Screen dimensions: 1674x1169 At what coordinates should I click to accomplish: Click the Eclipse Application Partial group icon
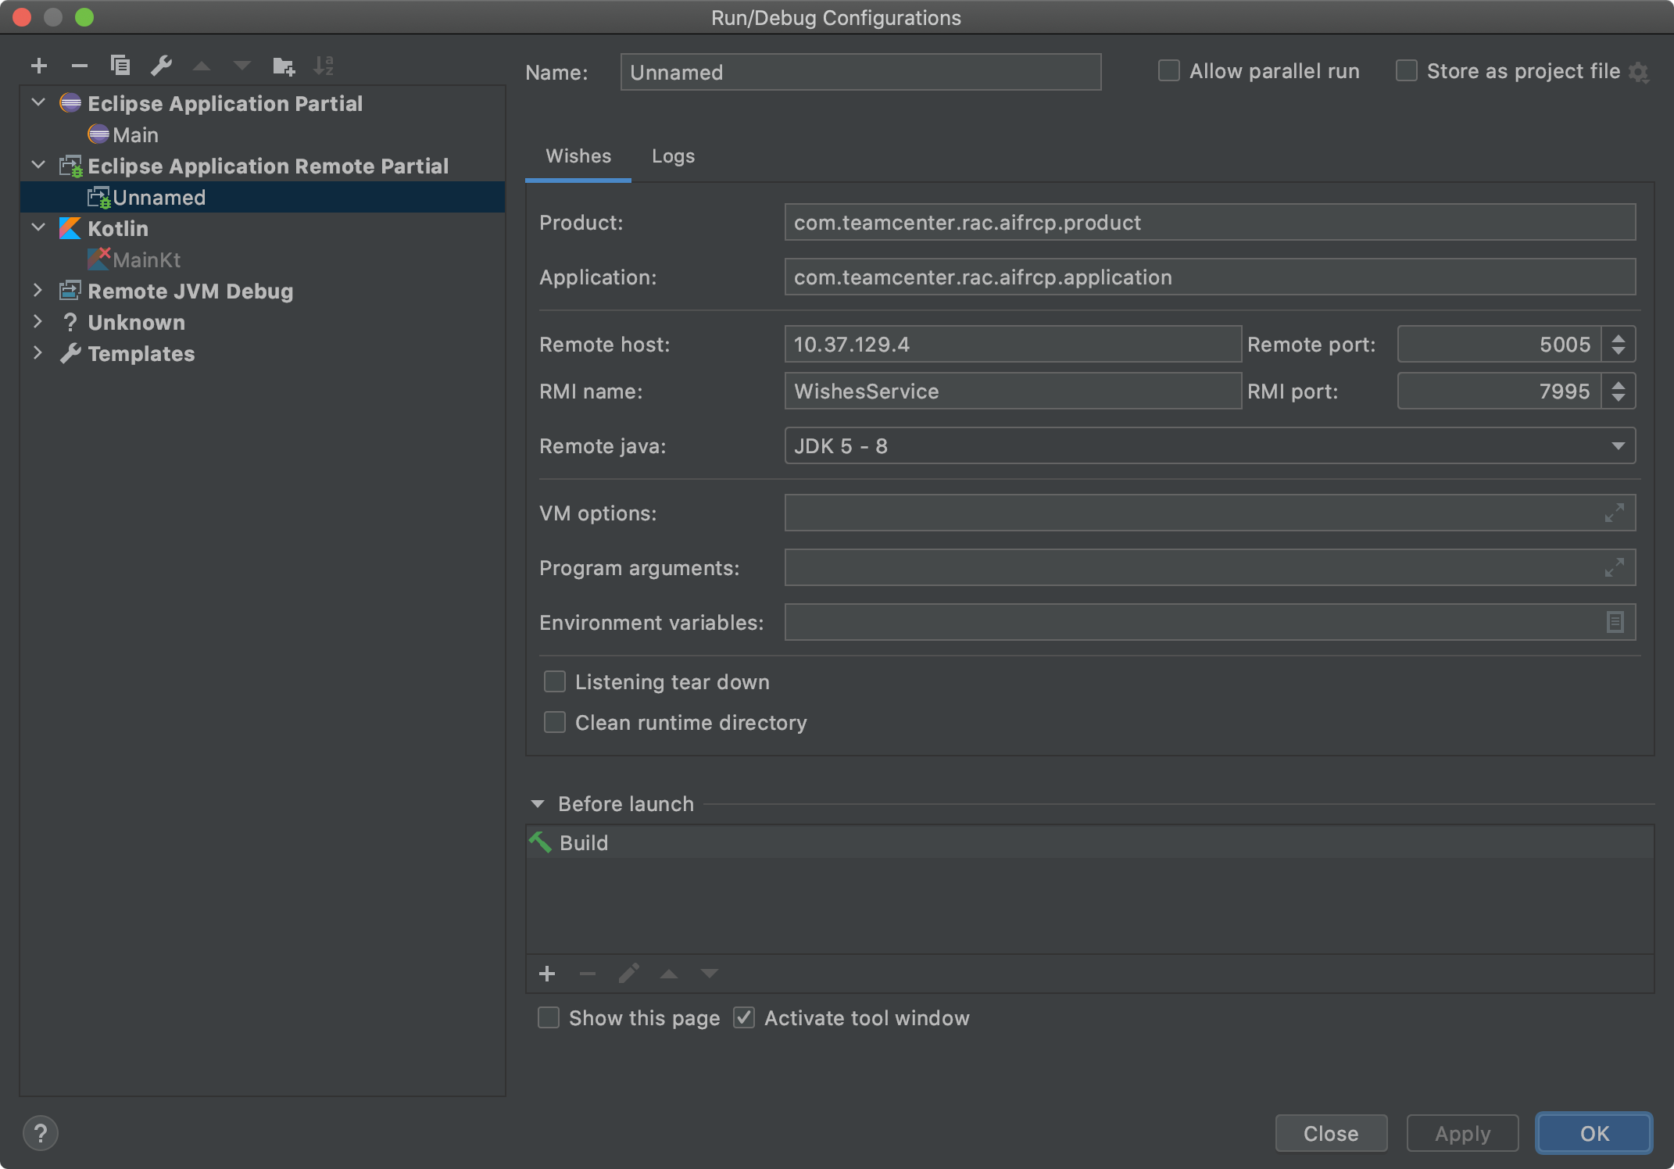pos(70,103)
